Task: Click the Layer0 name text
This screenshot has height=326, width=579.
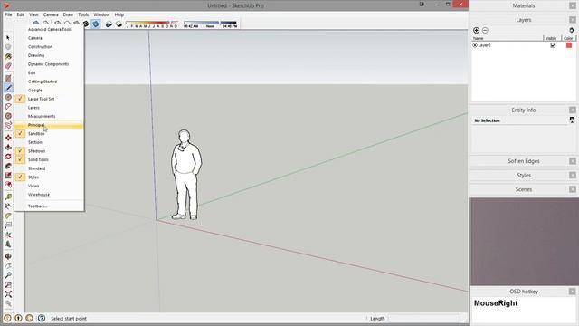Action: tap(484, 45)
